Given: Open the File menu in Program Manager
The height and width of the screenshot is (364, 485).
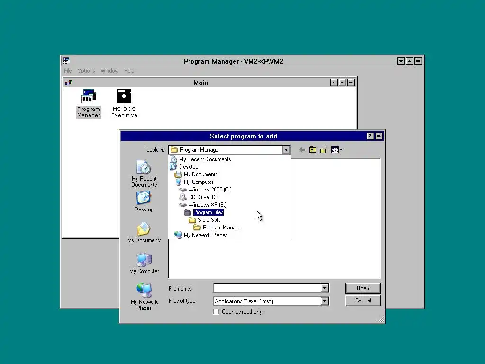Looking at the screenshot, I should pyautogui.click(x=68, y=71).
